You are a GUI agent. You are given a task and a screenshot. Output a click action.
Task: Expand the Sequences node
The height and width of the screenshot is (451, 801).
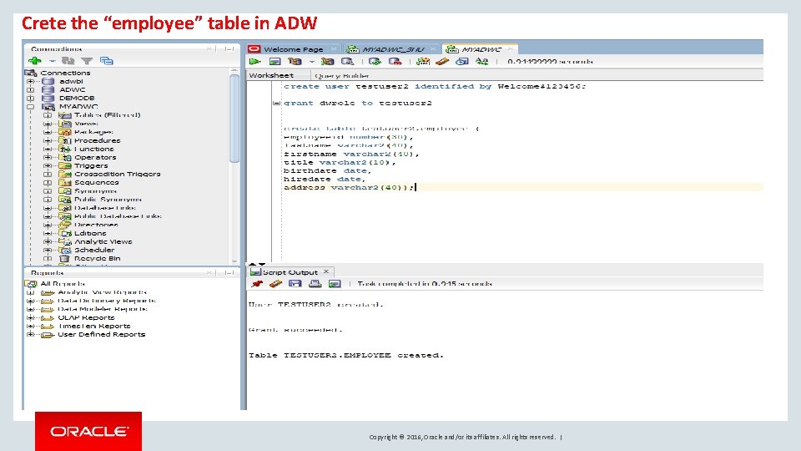pos(48,183)
